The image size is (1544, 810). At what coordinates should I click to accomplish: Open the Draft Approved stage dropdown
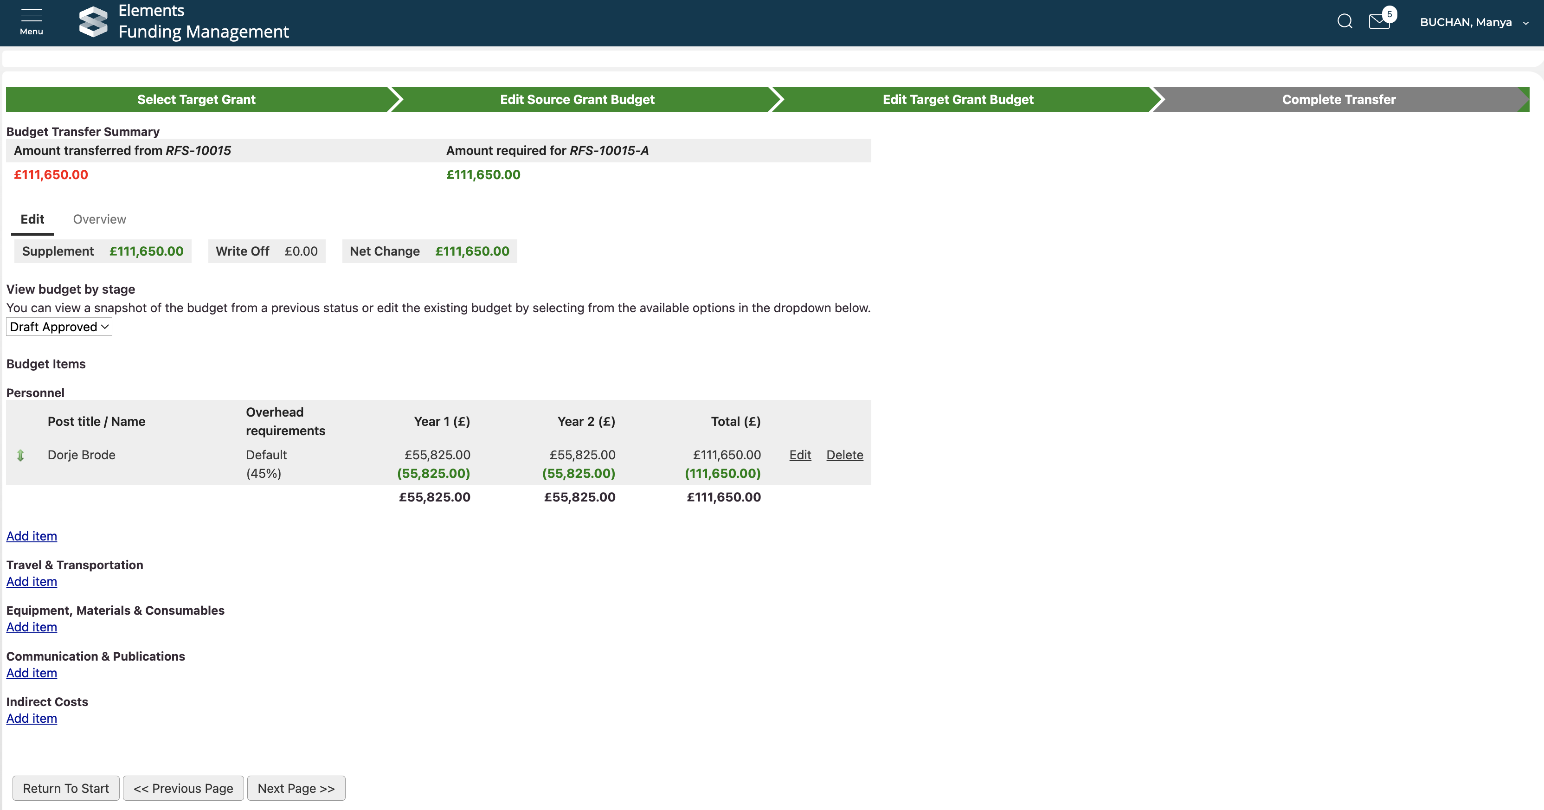pos(59,327)
